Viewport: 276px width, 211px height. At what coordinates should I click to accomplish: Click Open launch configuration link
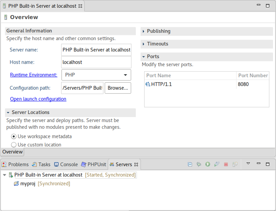[38, 99]
